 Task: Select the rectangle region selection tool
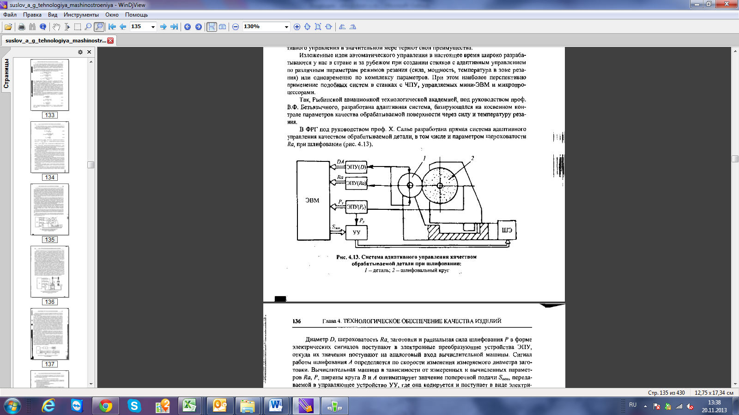click(78, 27)
